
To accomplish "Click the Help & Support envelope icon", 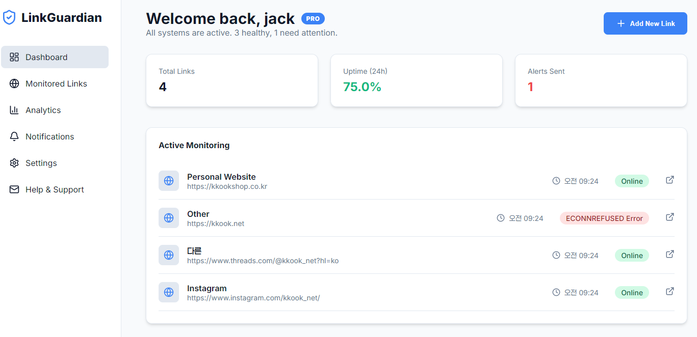I will [x=14, y=189].
